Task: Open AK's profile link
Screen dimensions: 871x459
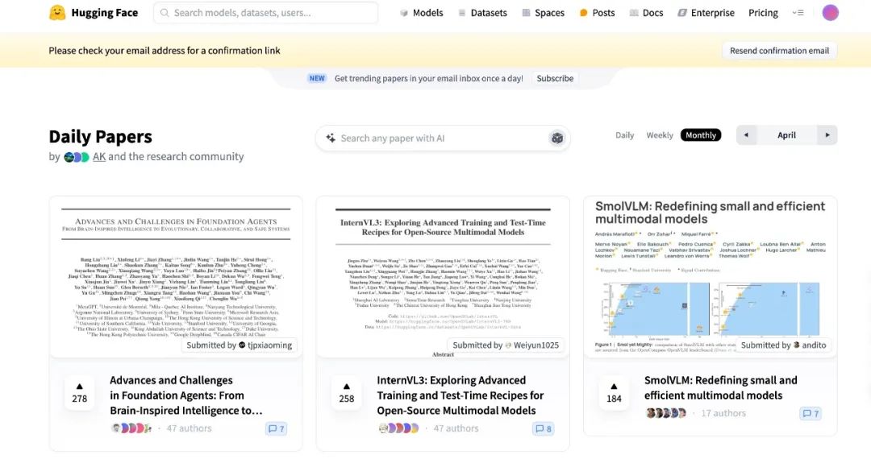Action: [x=99, y=157]
